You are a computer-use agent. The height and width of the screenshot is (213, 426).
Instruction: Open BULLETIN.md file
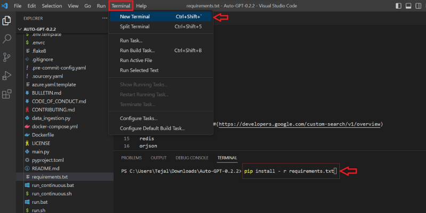(46, 93)
